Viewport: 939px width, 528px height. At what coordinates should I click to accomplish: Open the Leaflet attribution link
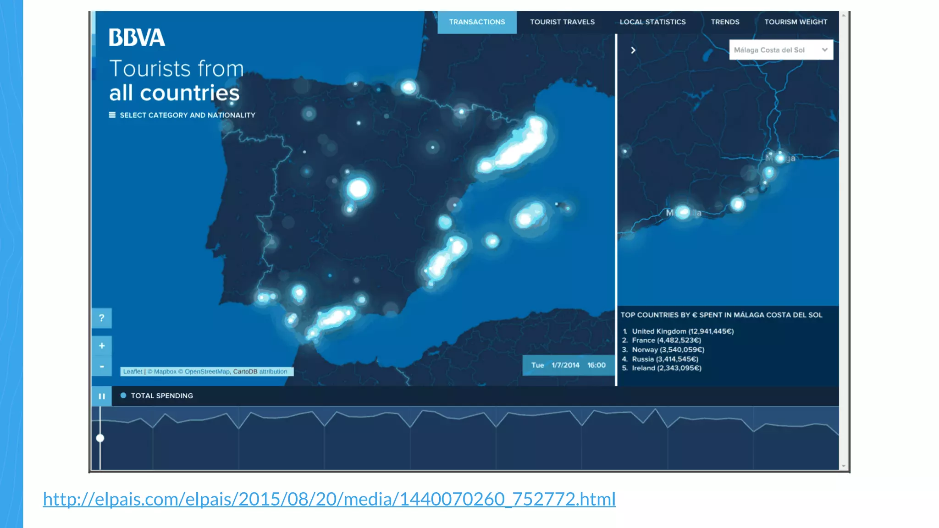[x=133, y=372]
